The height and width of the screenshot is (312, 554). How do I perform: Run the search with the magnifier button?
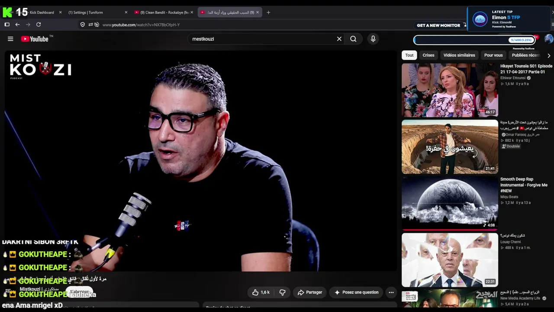click(353, 39)
